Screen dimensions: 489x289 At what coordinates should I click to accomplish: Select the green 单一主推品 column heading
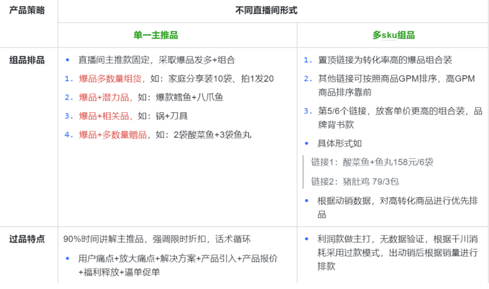tap(155, 35)
